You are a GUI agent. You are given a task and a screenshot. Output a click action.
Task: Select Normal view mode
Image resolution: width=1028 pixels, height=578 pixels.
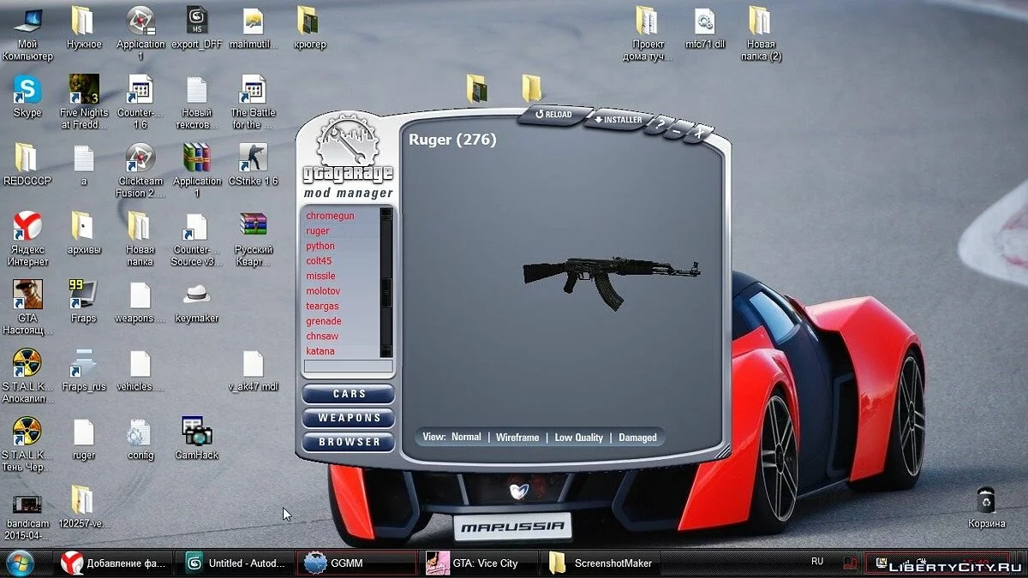[466, 437]
